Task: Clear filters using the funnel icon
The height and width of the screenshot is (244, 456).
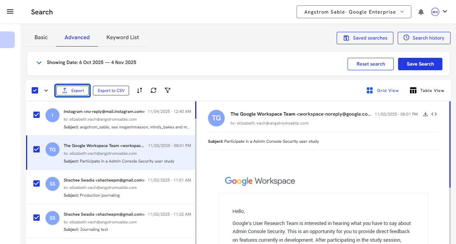Action: coord(168,90)
